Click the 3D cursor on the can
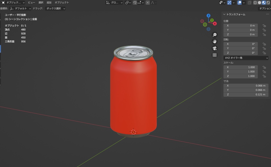Screen dimensions: 271x167 pyautogui.click(x=133, y=132)
